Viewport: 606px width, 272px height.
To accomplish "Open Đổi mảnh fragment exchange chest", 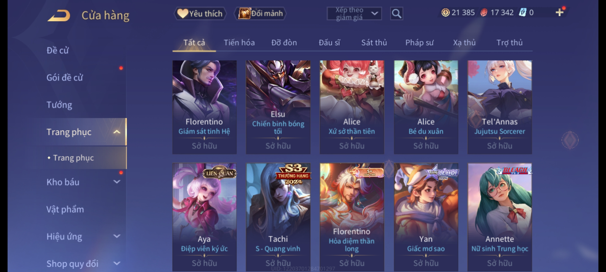I will 260,13.
